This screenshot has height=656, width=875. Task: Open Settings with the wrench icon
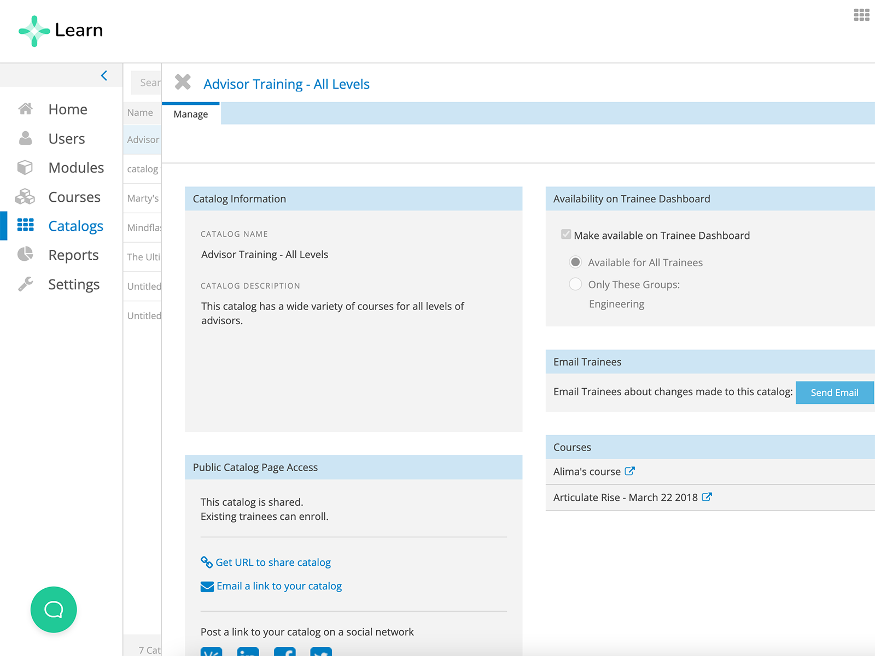[x=73, y=285]
